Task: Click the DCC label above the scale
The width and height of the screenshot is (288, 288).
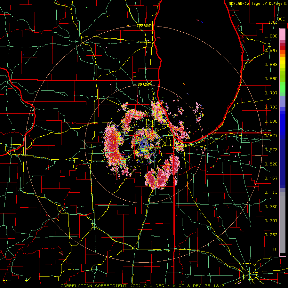Action: (x=281, y=19)
